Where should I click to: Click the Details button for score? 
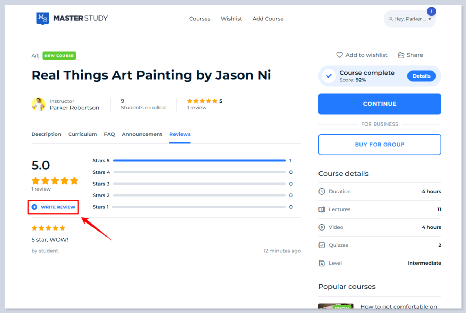(x=421, y=76)
